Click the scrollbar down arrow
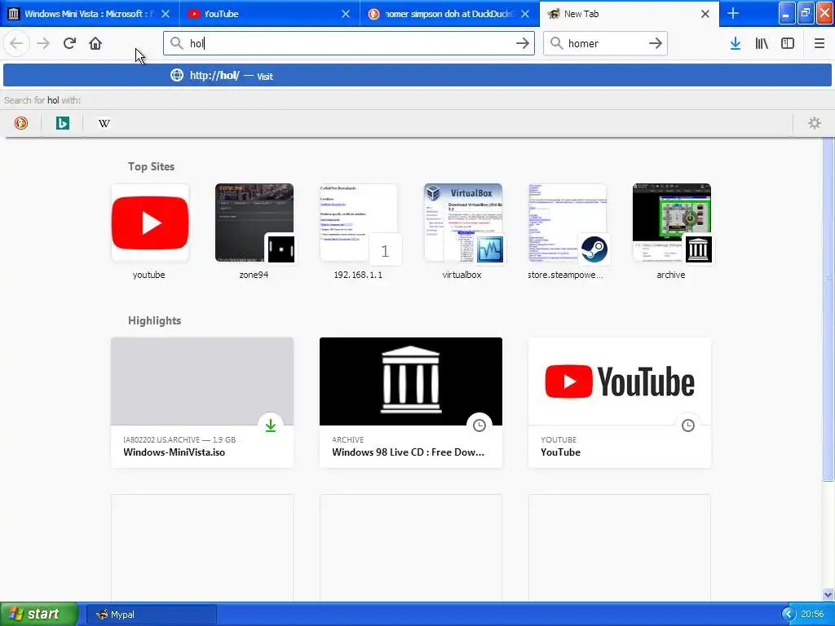This screenshot has width=835, height=626. (828, 594)
